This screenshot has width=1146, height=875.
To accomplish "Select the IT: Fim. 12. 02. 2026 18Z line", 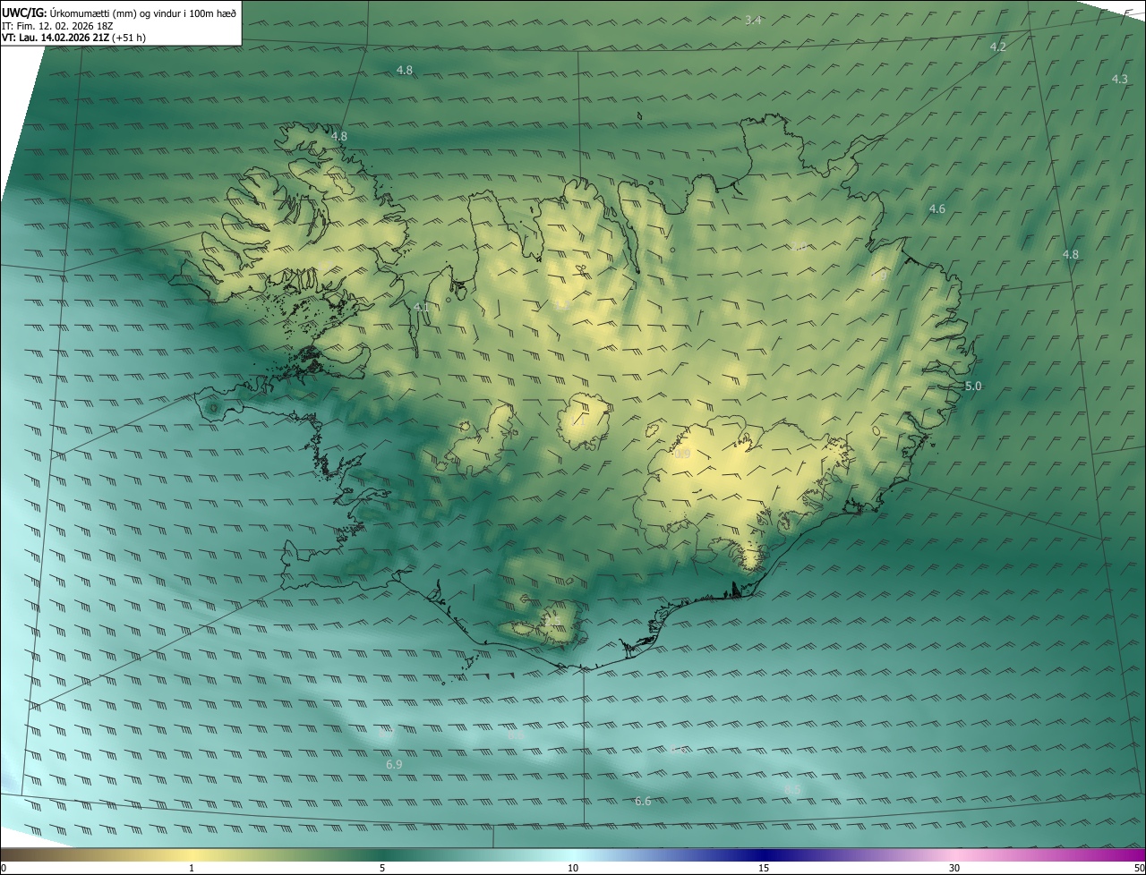I will 57,25.
